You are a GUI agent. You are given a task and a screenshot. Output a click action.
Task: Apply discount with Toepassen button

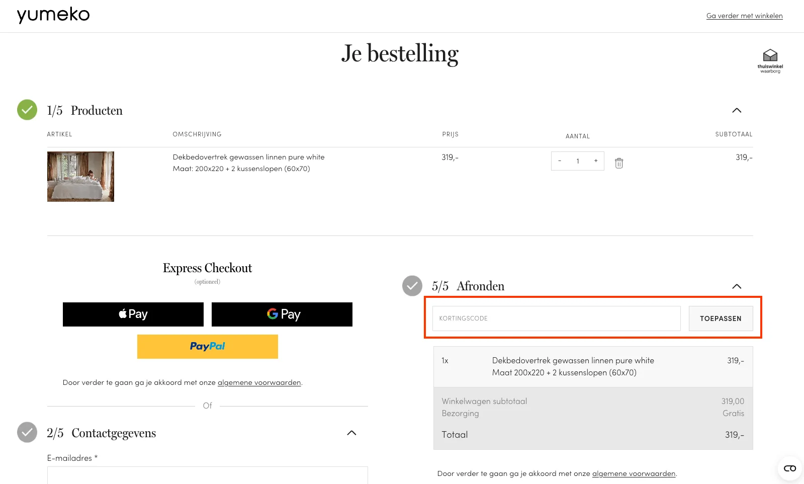click(x=721, y=318)
